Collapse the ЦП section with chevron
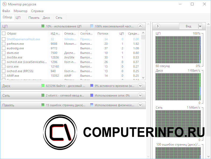Image resolution: width=211 pixels, height=159 pixels. pyautogui.click(x=140, y=26)
